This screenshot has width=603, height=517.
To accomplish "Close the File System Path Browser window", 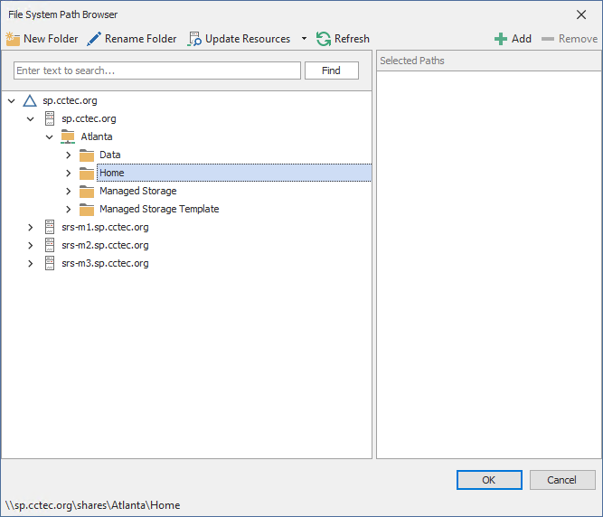I will (581, 14).
